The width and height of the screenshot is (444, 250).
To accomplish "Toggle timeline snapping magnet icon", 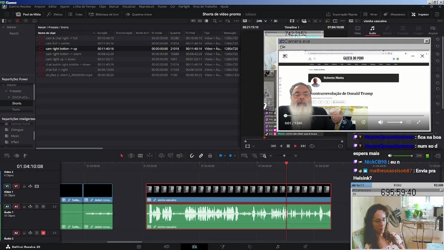I will pyautogui.click(x=192, y=156).
